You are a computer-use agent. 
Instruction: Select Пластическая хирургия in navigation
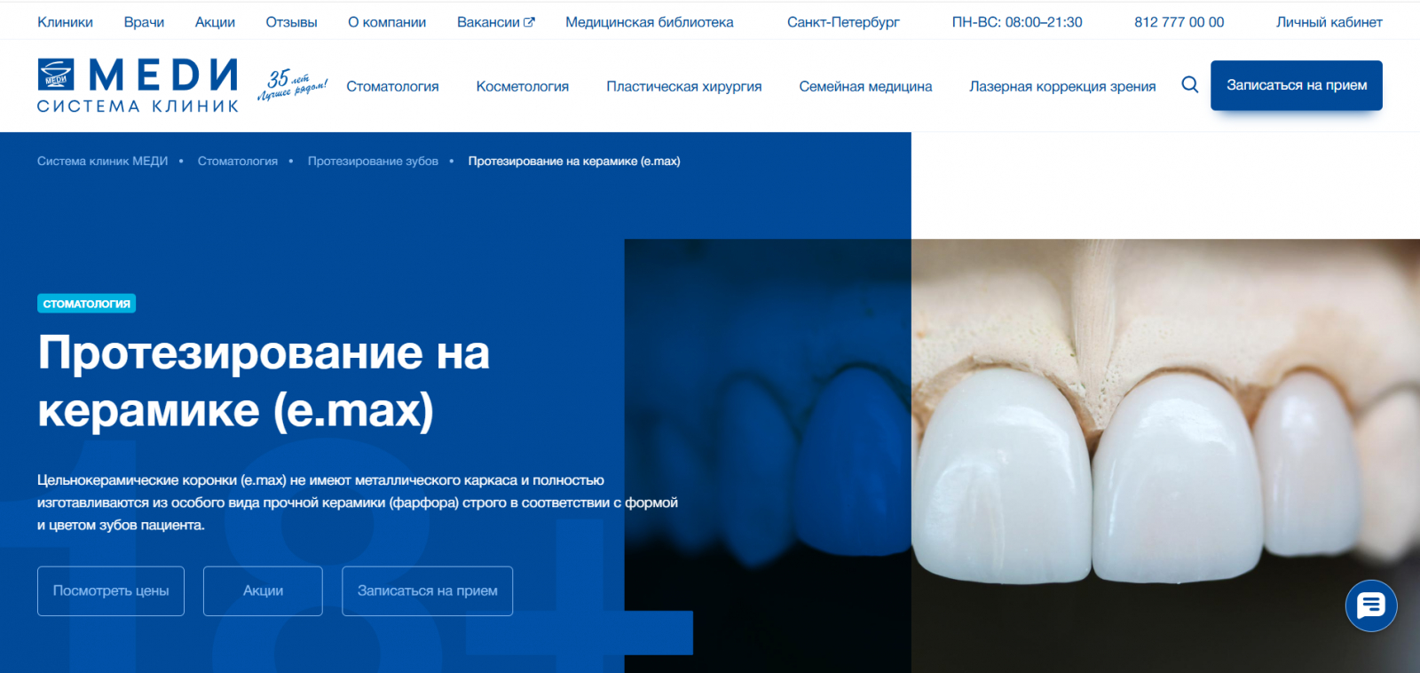click(x=684, y=86)
